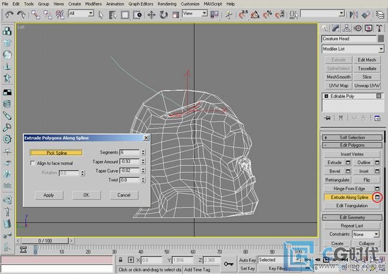The height and width of the screenshot is (274, 388).
Task: Click the Undo arrow in toolbar
Action: click(x=9, y=15)
